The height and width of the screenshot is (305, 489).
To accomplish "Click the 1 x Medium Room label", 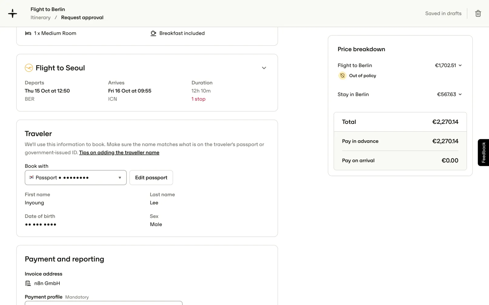I will [x=55, y=33].
